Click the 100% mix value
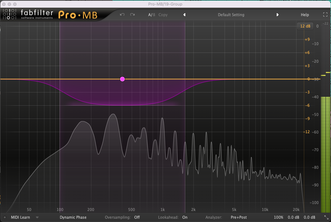 coord(278,217)
